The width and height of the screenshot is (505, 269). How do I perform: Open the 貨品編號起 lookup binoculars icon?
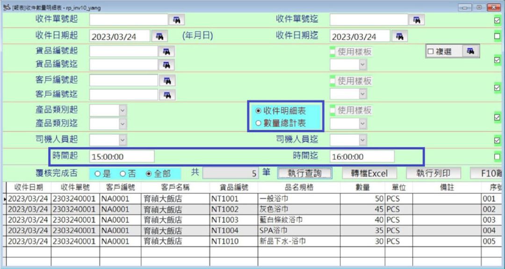pos(166,51)
